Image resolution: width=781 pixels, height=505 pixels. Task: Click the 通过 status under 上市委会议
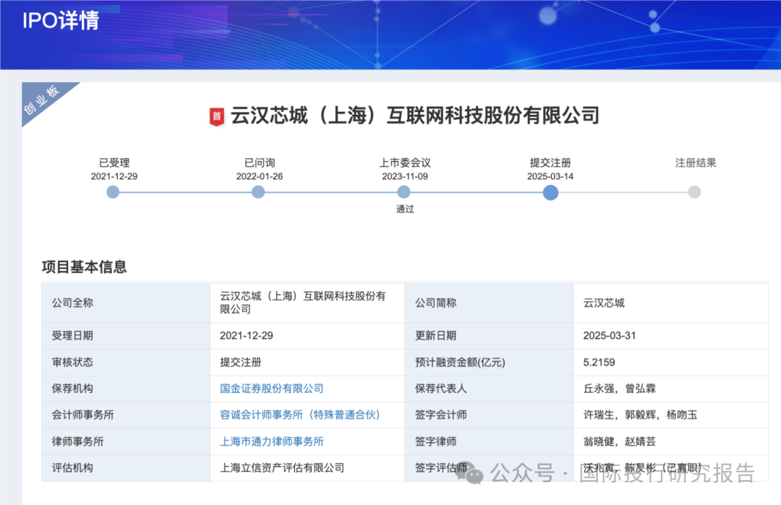[x=404, y=210]
